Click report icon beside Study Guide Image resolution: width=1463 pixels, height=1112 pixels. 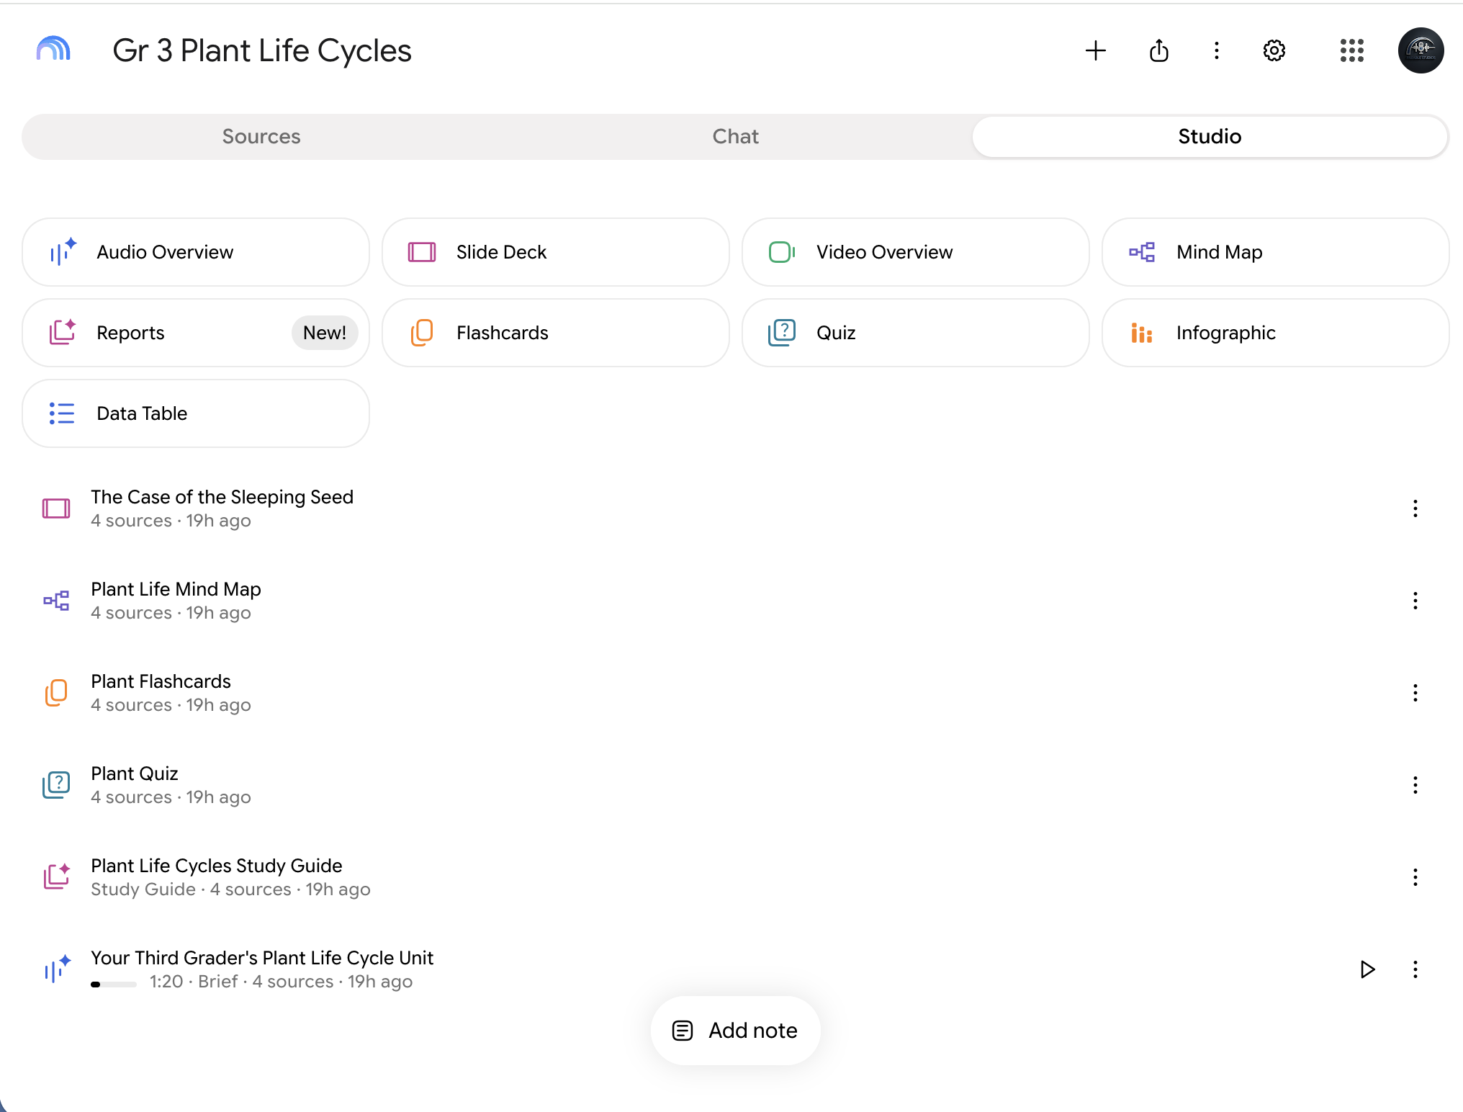point(56,876)
